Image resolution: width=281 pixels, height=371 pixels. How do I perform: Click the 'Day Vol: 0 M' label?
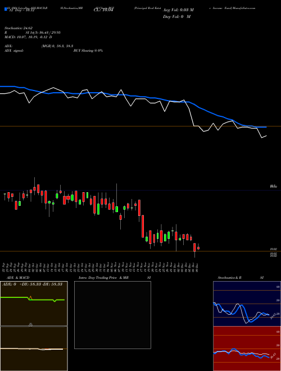tap(176, 17)
